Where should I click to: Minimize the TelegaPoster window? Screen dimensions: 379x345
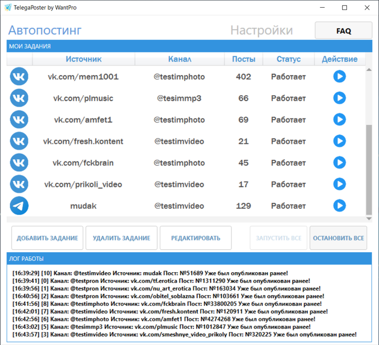322,8
